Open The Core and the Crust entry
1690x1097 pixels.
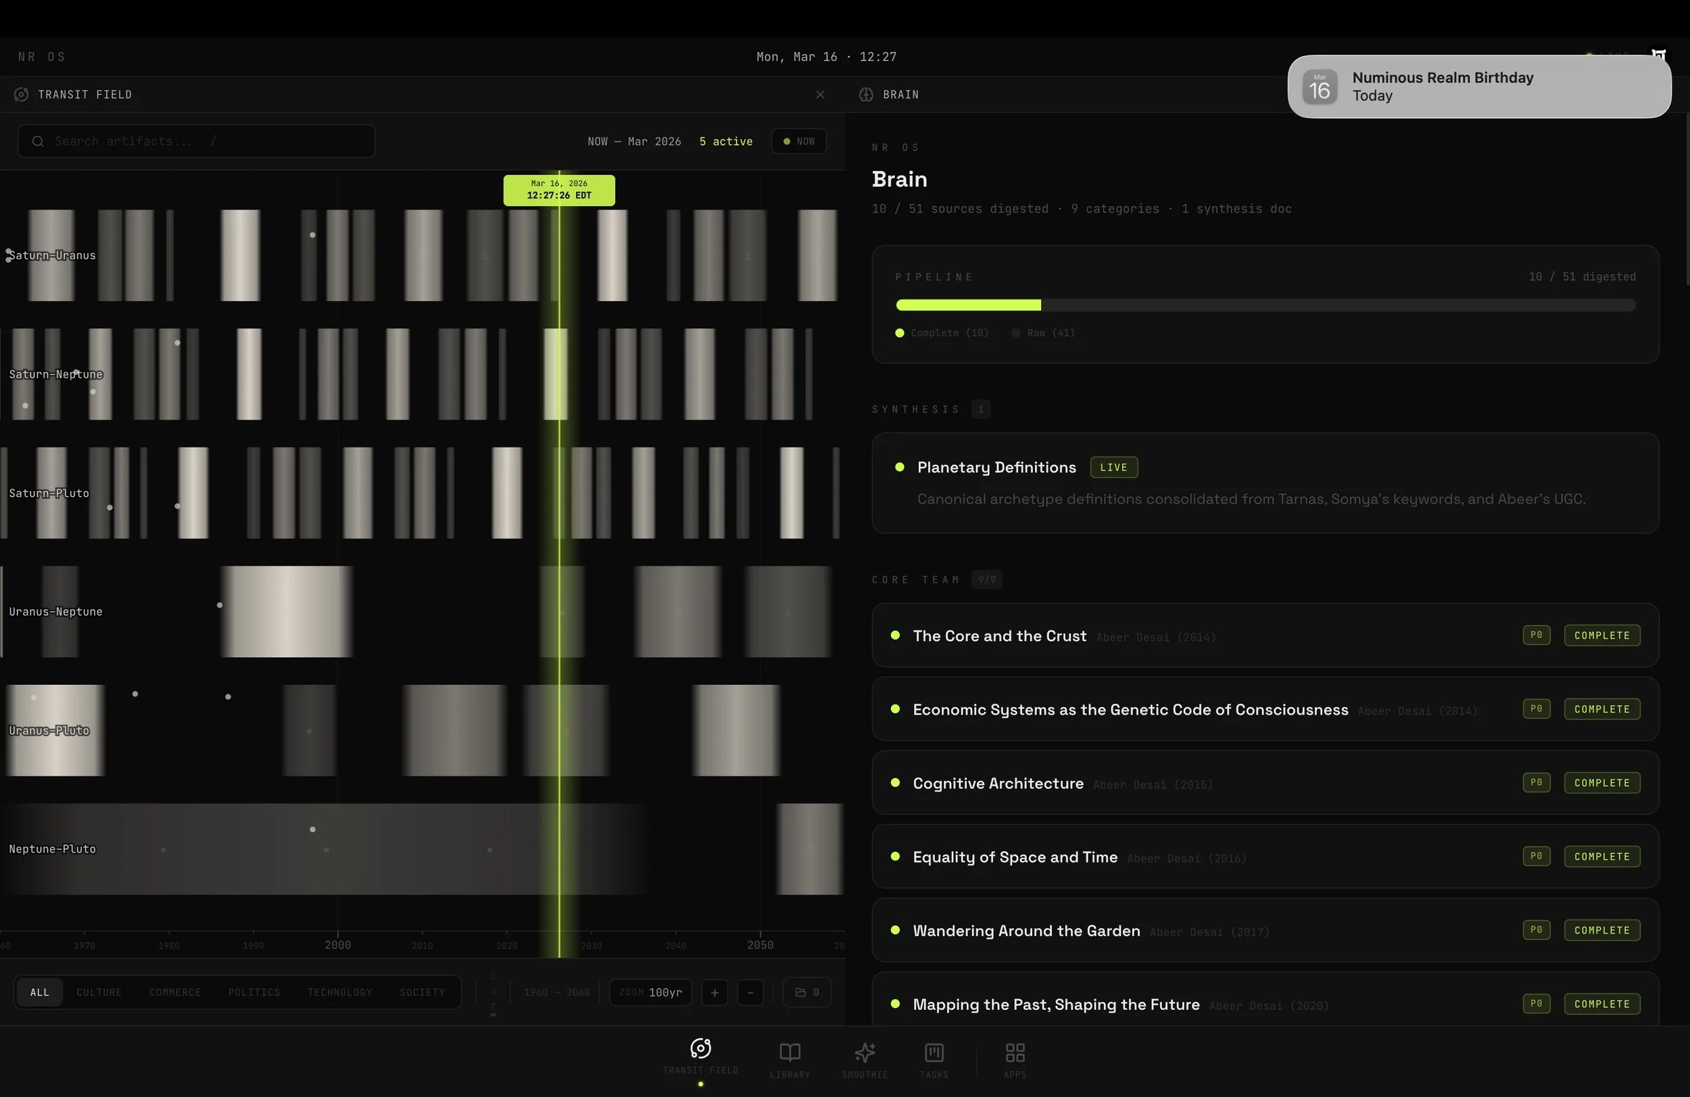point(999,636)
